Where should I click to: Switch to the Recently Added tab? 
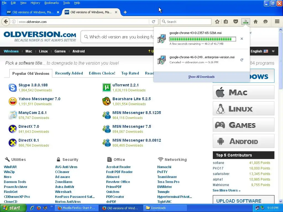pyautogui.click(x=69, y=73)
